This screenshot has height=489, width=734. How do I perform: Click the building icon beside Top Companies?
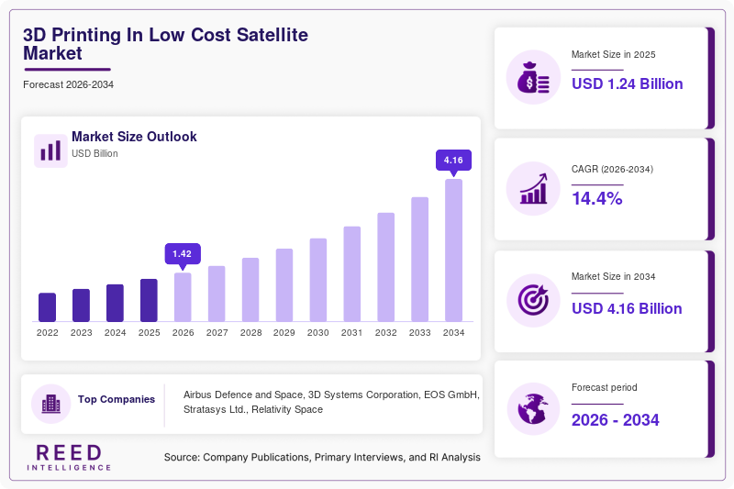pyautogui.click(x=51, y=404)
